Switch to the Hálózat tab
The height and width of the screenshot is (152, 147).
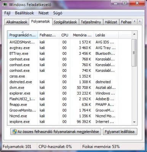111,22
